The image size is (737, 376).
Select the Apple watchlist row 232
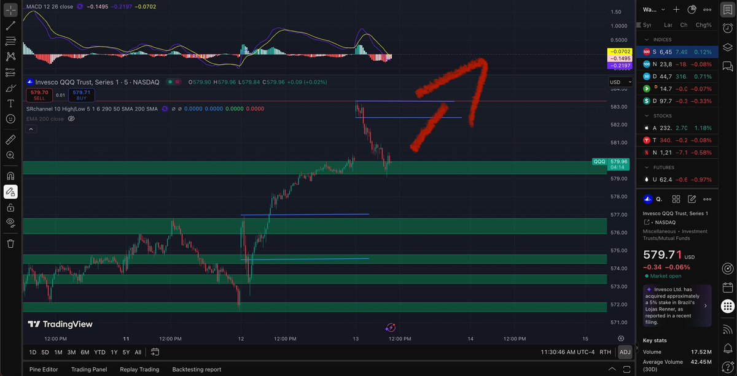(676, 128)
